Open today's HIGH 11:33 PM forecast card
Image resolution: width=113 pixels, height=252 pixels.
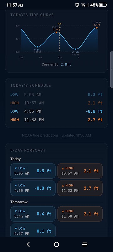tap(80, 188)
